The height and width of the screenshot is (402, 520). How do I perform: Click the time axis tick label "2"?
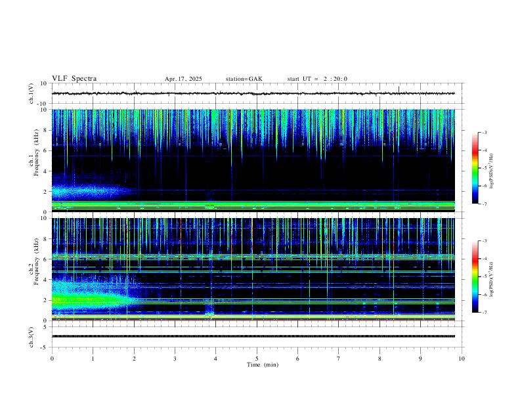[134, 359]
